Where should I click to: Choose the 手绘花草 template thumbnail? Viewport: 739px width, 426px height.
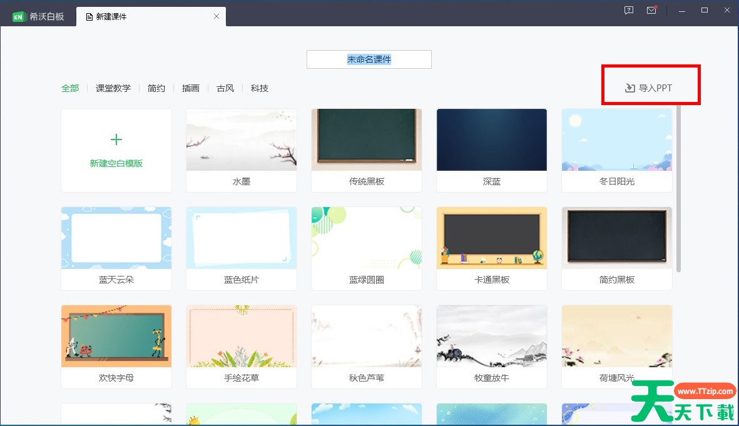click(242, 336)
